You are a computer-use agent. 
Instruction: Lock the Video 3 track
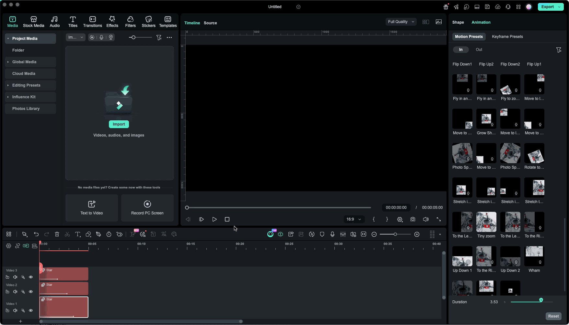[x=8, y=277]
